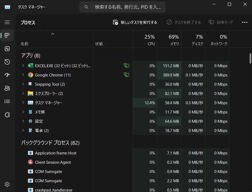Viewport: 252px width, 192px height.
Task: Click the Task Manager app icon in title bar
Action: [7, 7]
